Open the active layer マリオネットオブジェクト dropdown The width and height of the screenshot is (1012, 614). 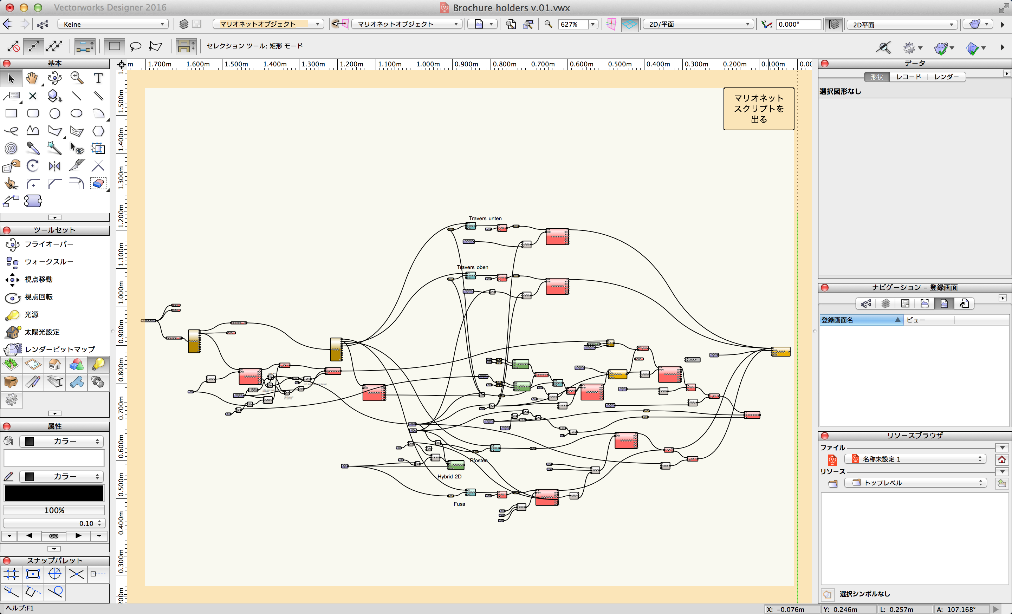pyautogui.click(x=268, y=24)
